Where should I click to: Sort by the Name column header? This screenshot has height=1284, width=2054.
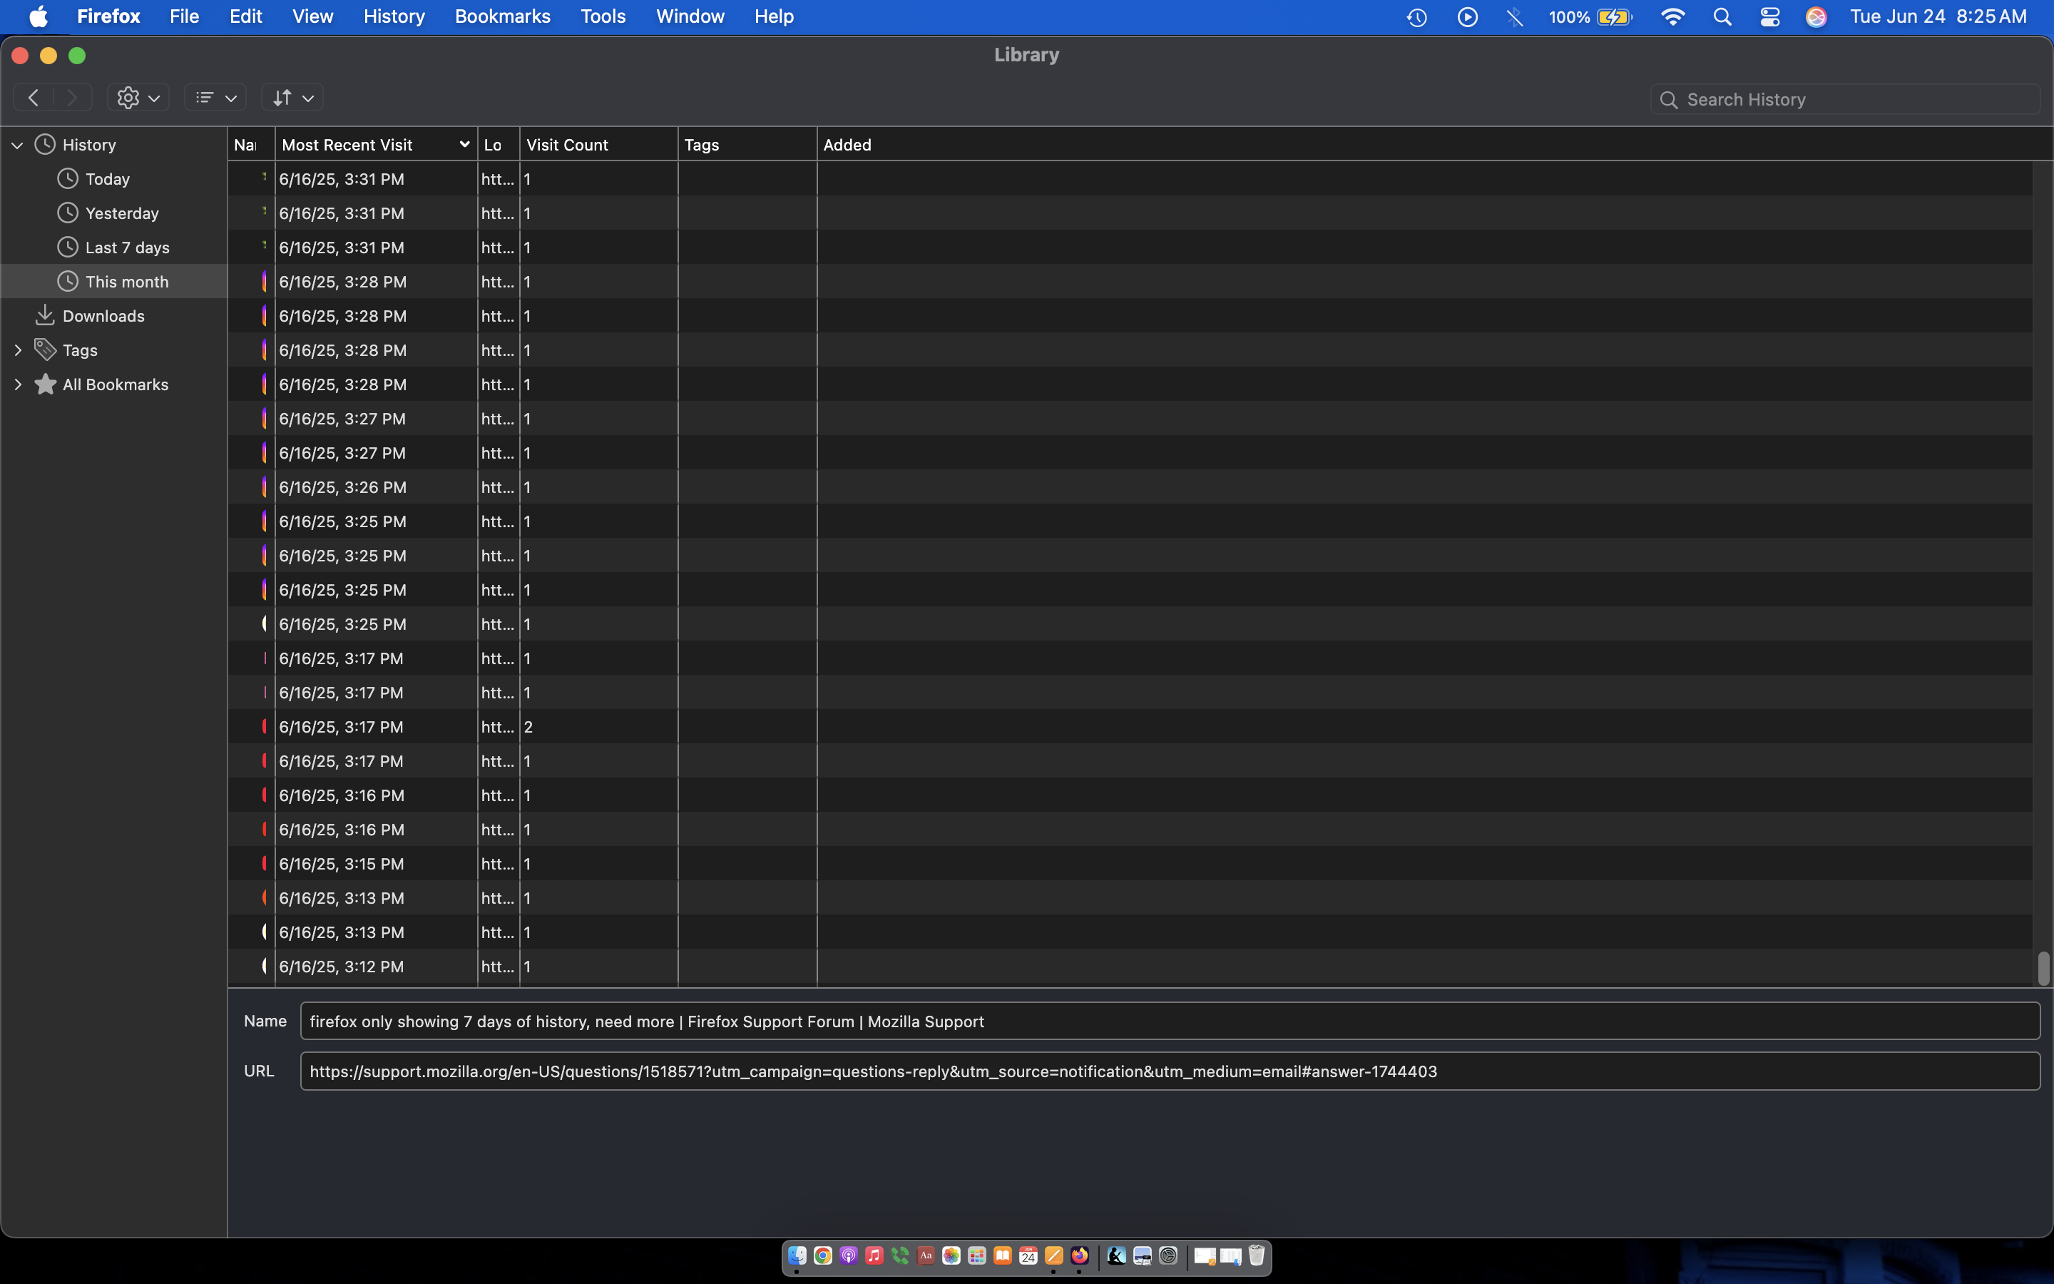[251, 146]
